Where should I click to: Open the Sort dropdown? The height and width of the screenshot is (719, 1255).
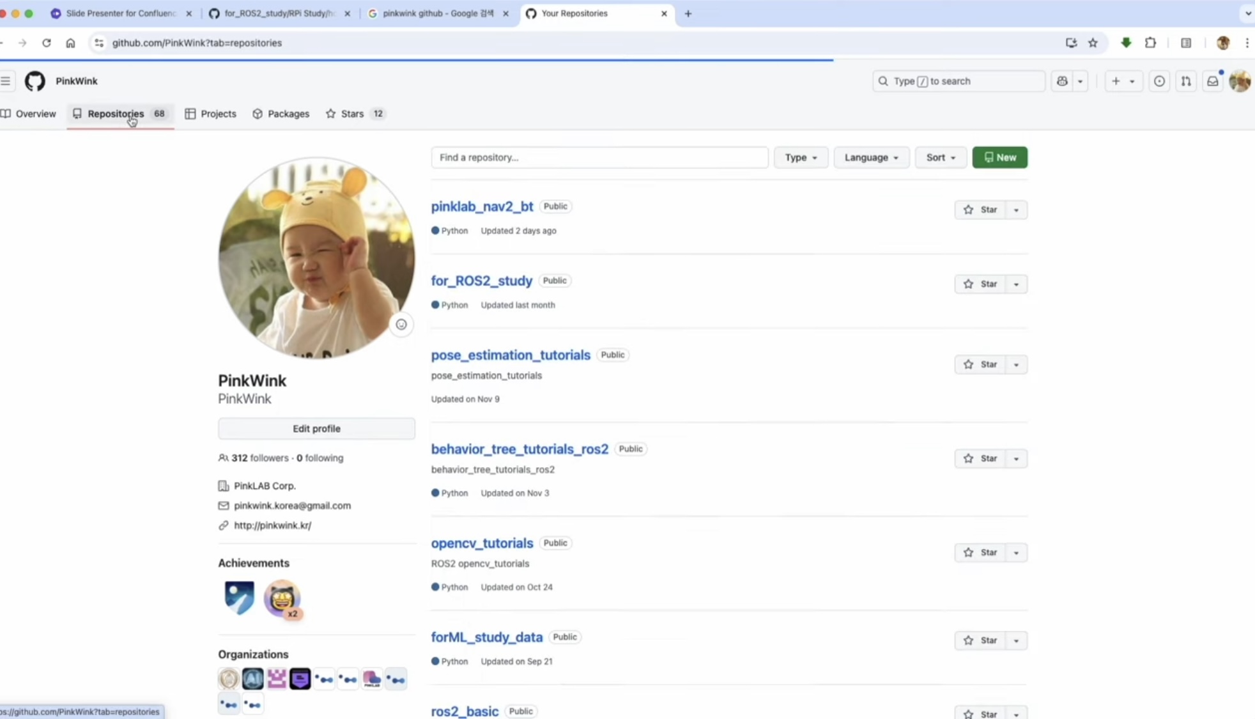(940, 157)
